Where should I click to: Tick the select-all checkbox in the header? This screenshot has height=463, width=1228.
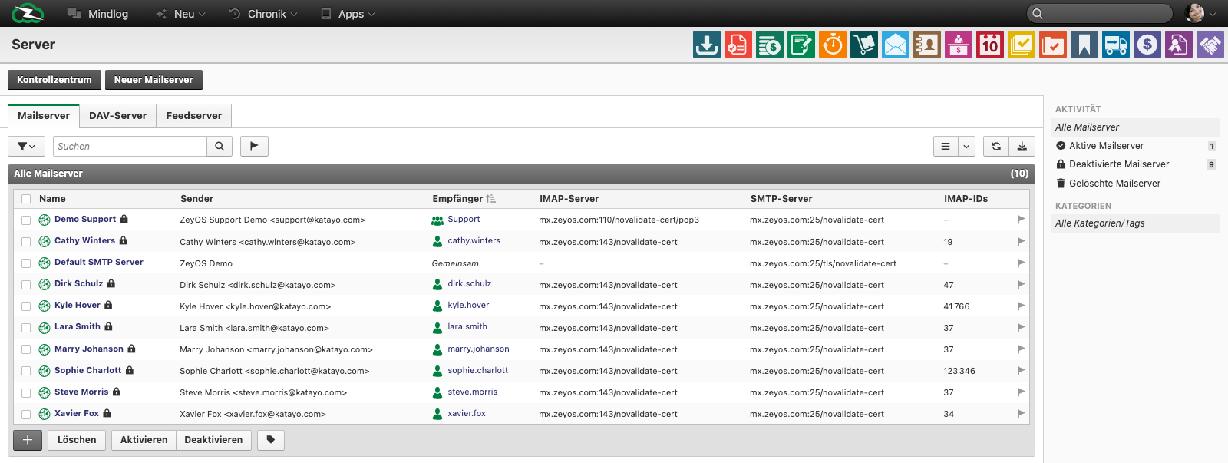tap(26, 199)
